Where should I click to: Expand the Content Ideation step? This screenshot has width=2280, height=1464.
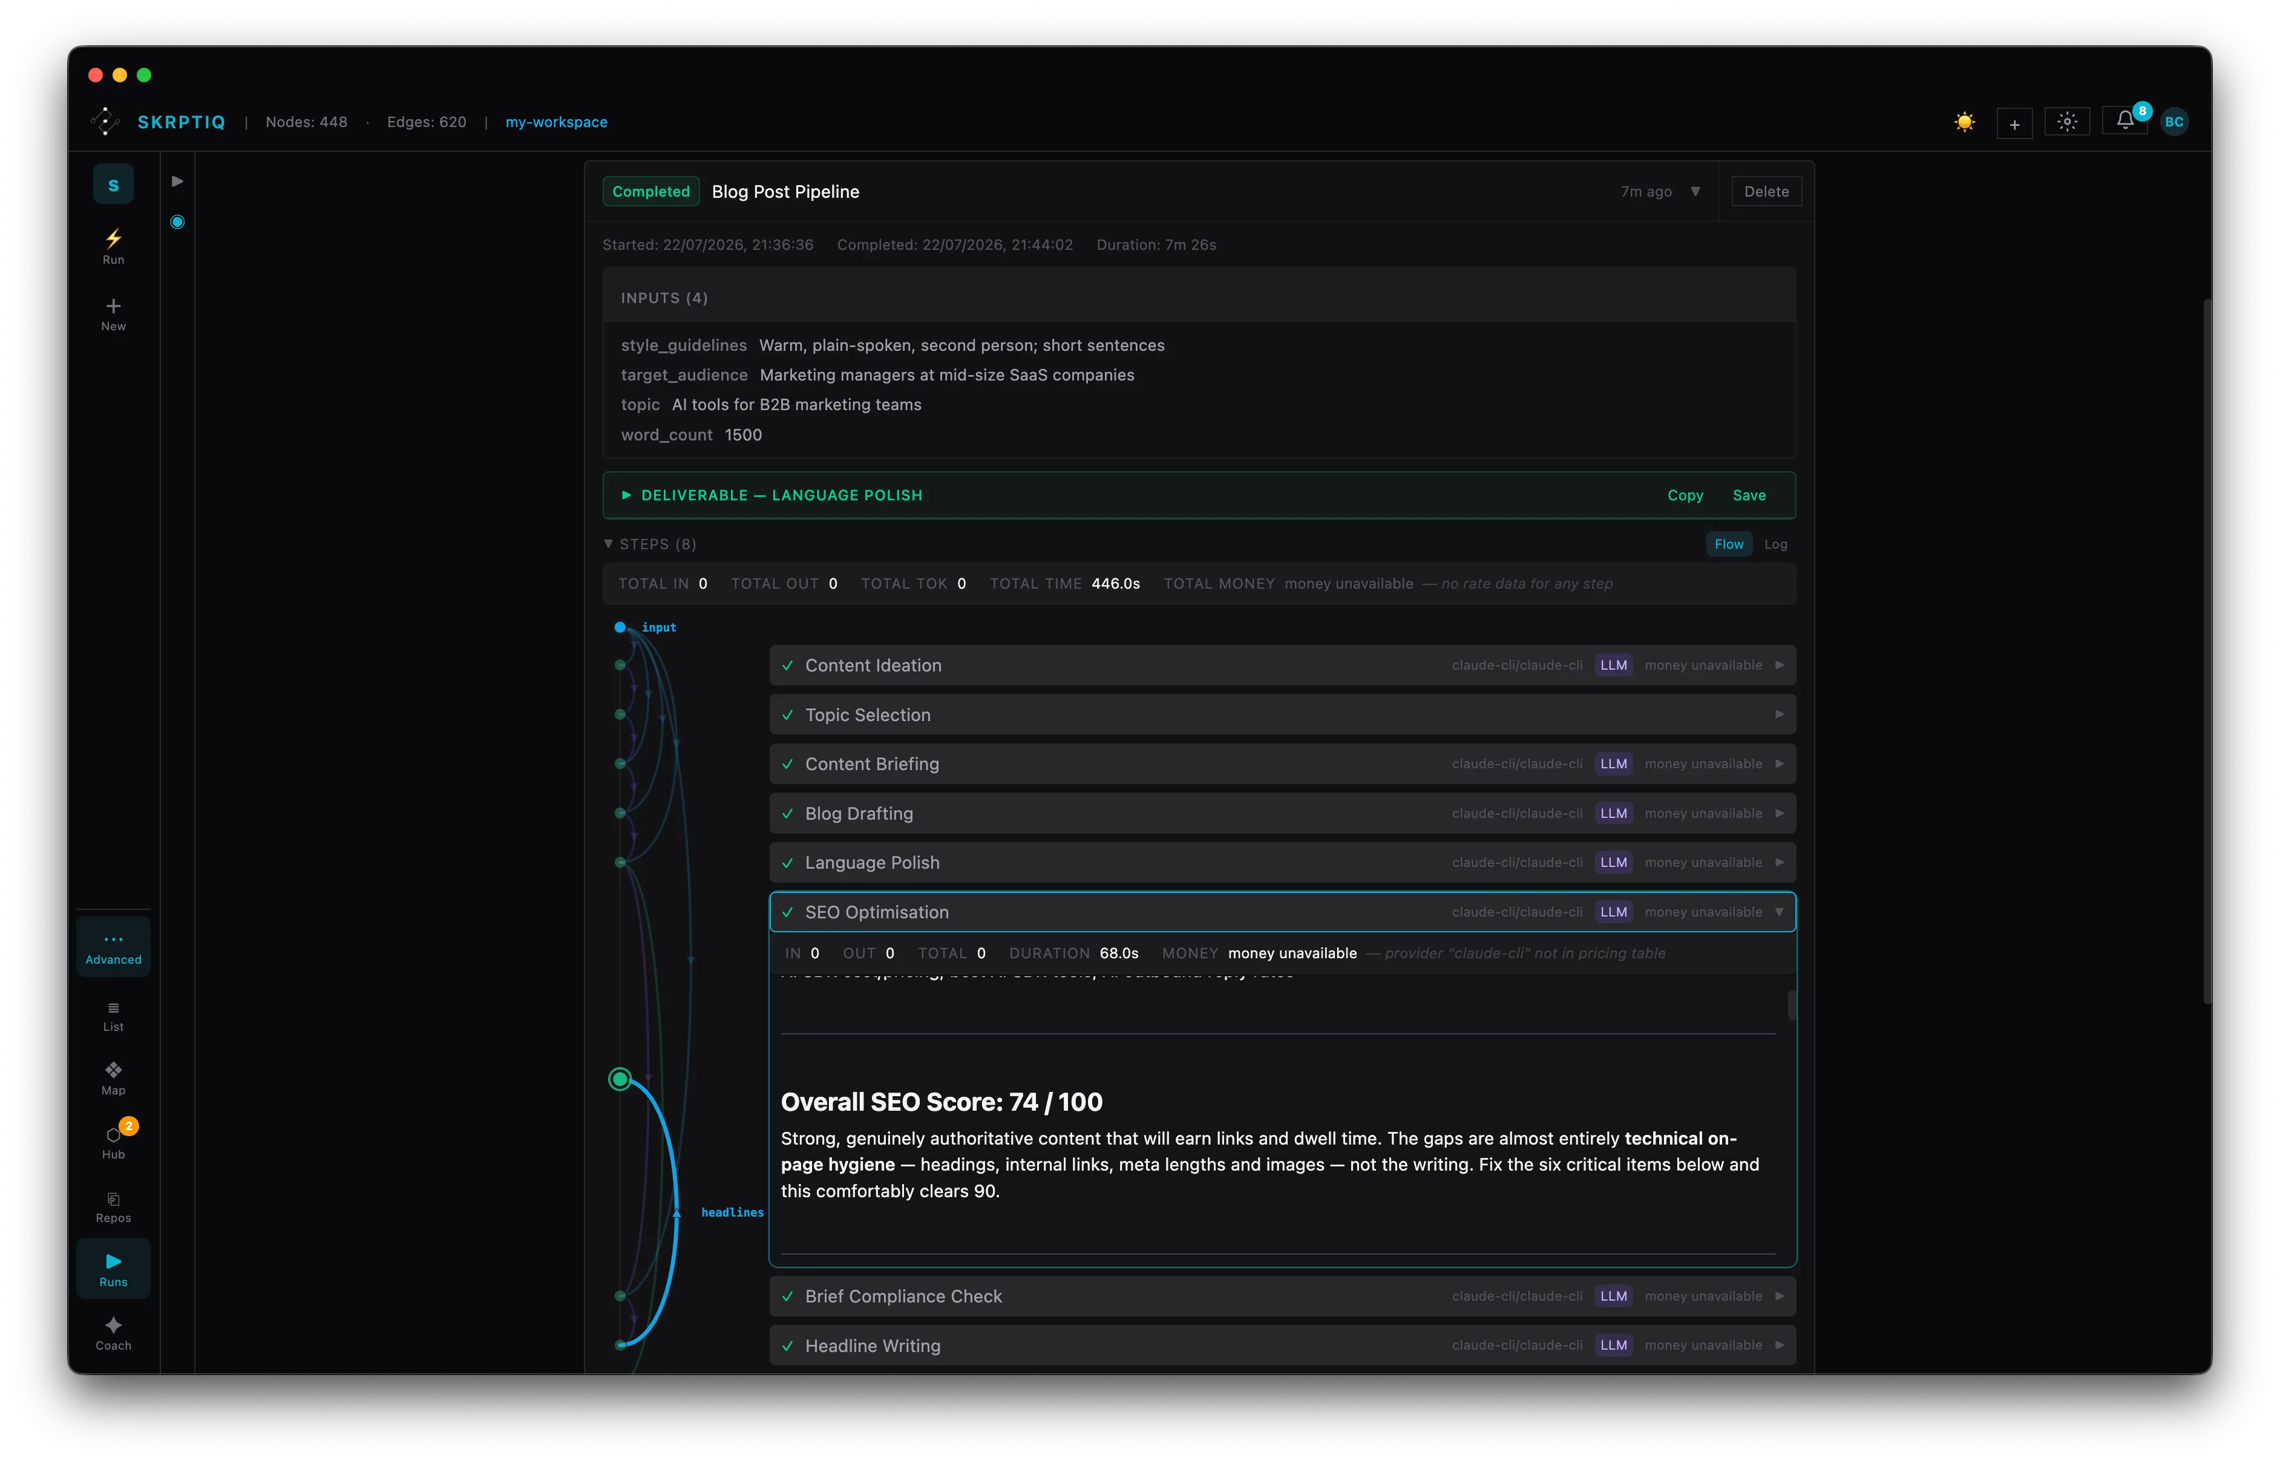[x=1282, y=665]
